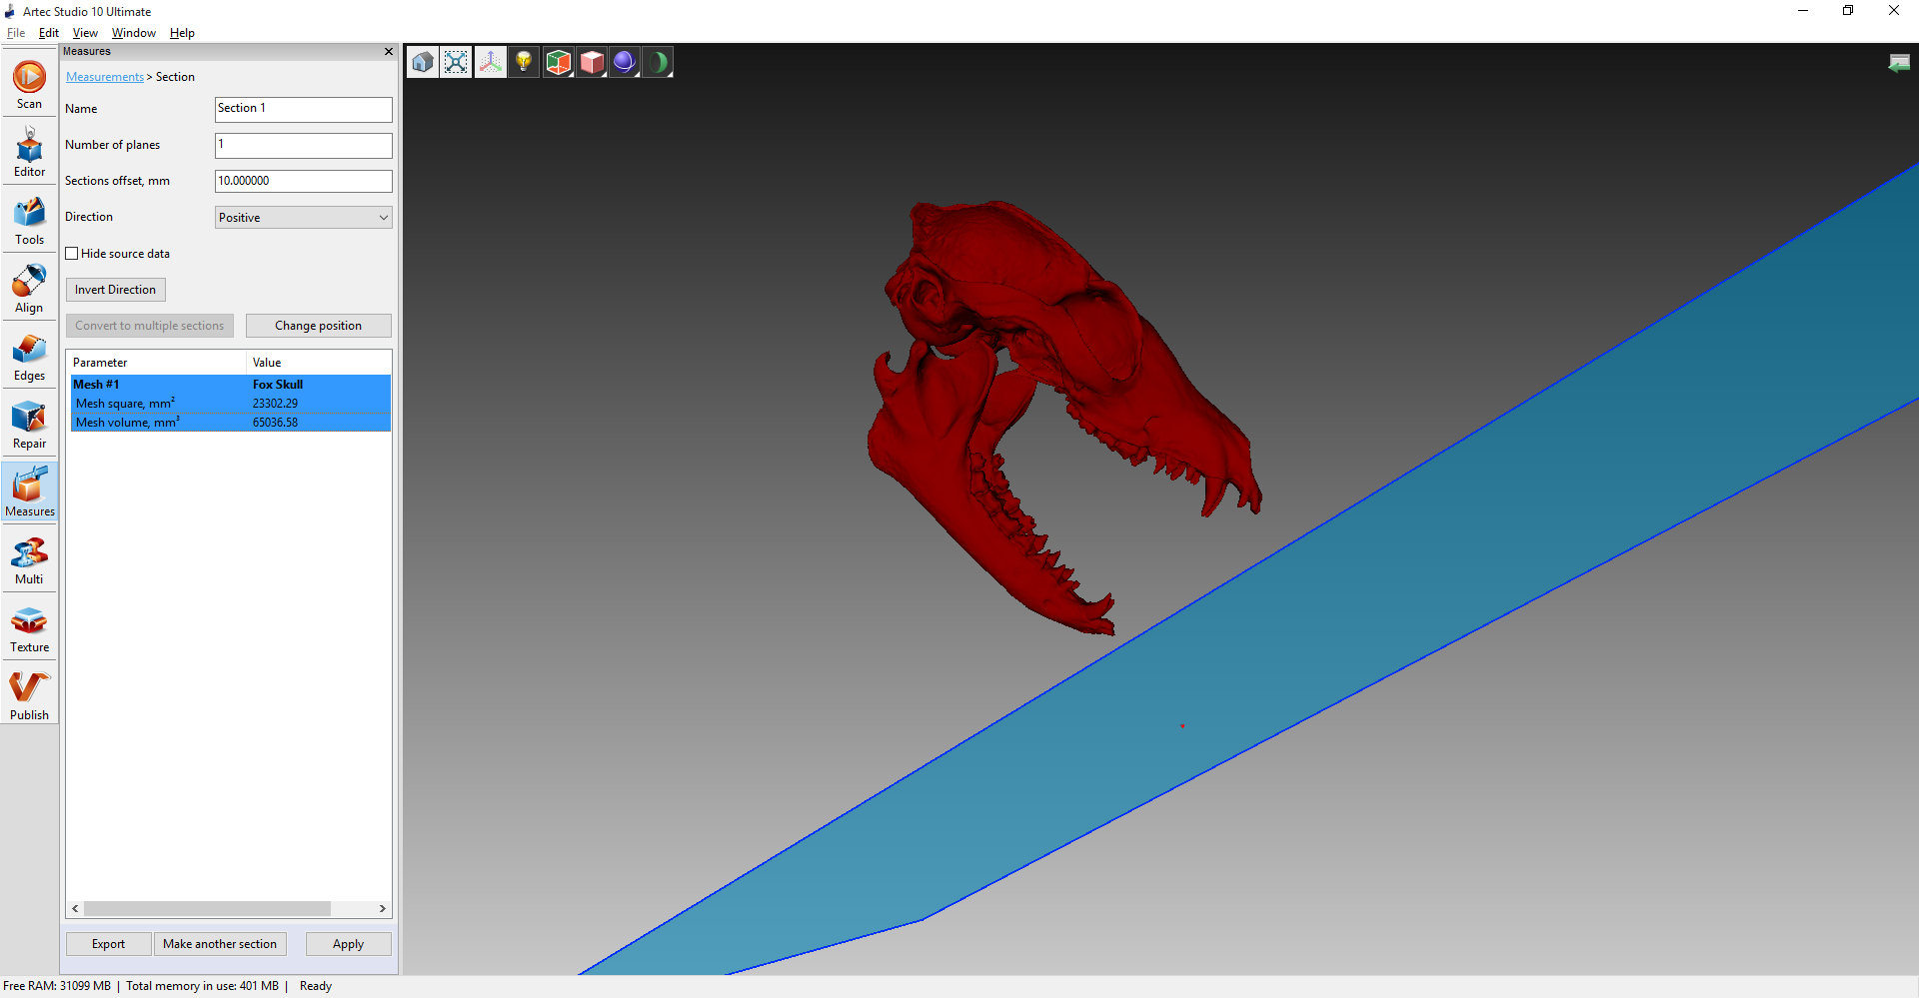Toggle the coordinate axes grid display
1919x998 pixels.
tap(490, 62)
